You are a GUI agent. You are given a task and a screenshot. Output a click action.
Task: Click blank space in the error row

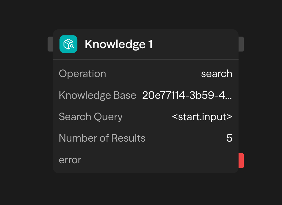[x=157, y=160]
